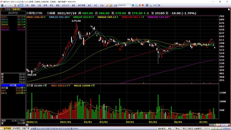Click the zoom-chart icon beside 分析工具

point(150,5)
